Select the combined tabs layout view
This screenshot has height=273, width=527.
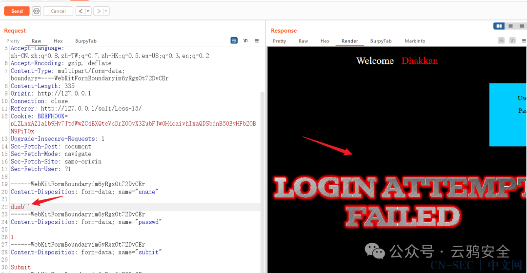(522, 26)
